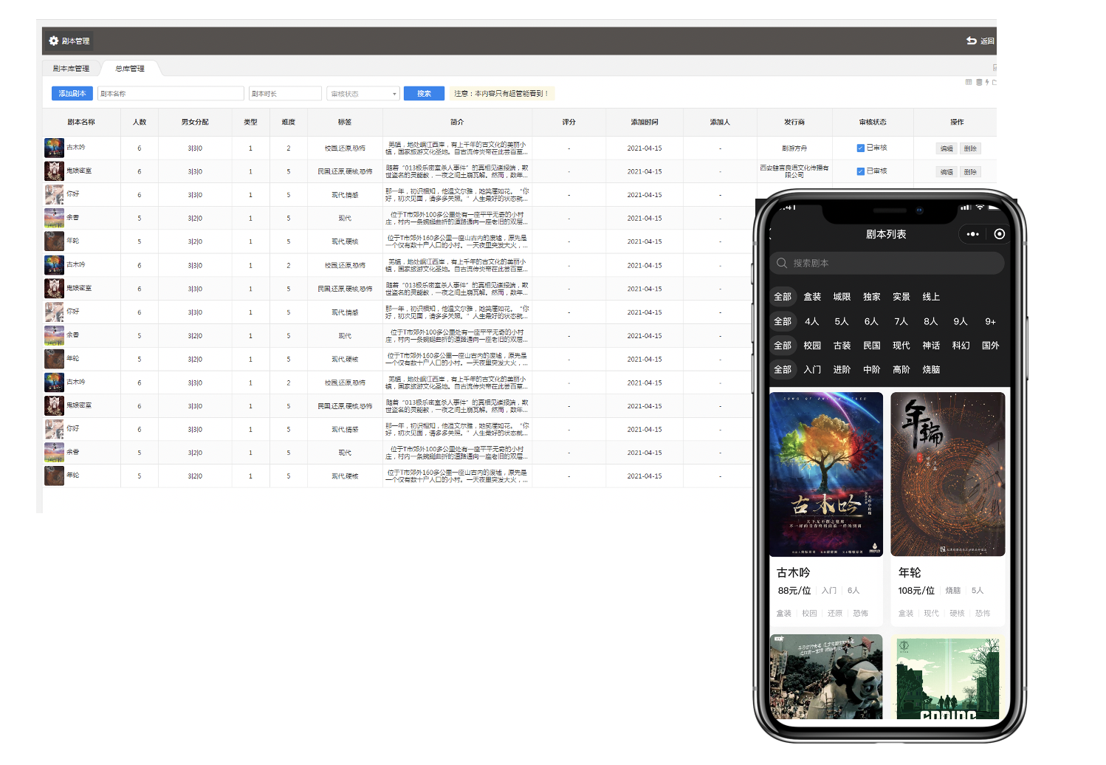Select the 国外 theme filter on phone
The image size is (1106, 765).
point(990,346)
